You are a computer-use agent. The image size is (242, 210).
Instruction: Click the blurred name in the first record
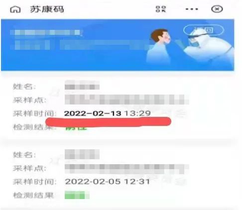coord(82,85)
